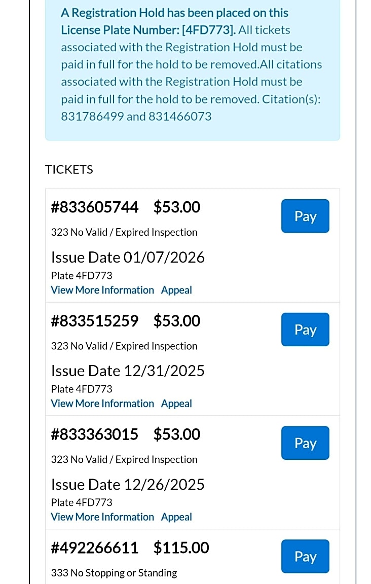Appeal the ticket issued 12/26/2025
The width and height of the screenshot is (371, 584).
click(x=176, y=517)
